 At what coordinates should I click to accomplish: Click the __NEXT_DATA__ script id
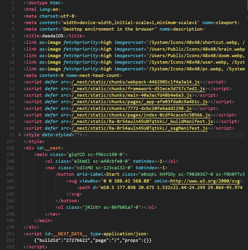(x=70, y=234)
